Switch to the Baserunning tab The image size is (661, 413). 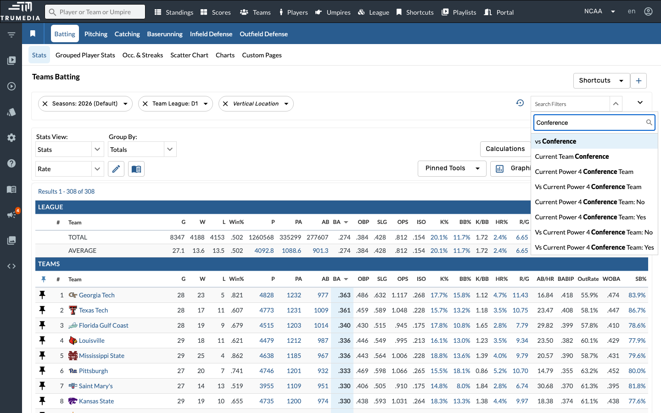[165, 34]
